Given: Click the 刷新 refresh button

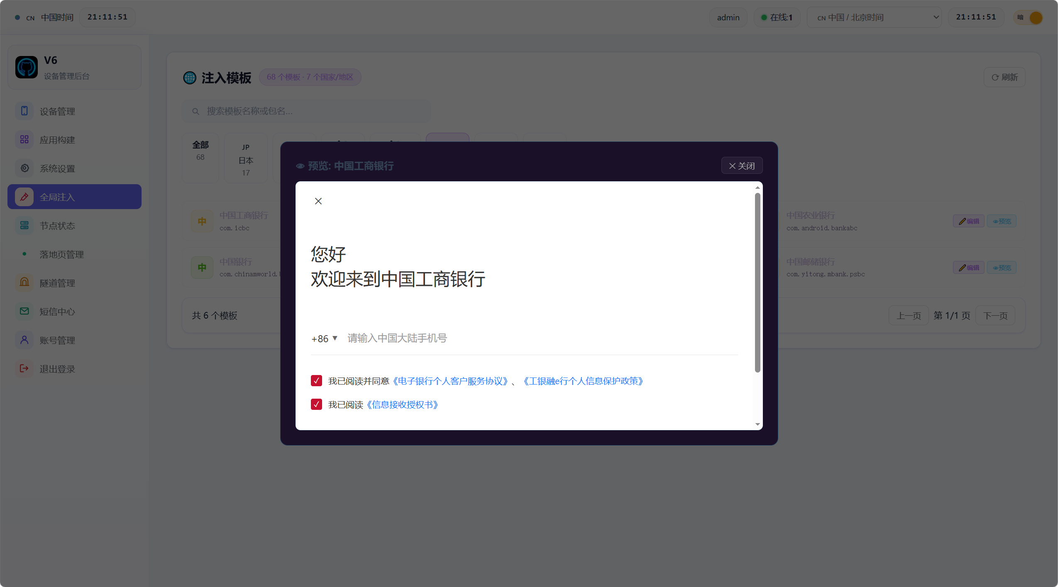Looking at the screenshot, I should 1004,77.
